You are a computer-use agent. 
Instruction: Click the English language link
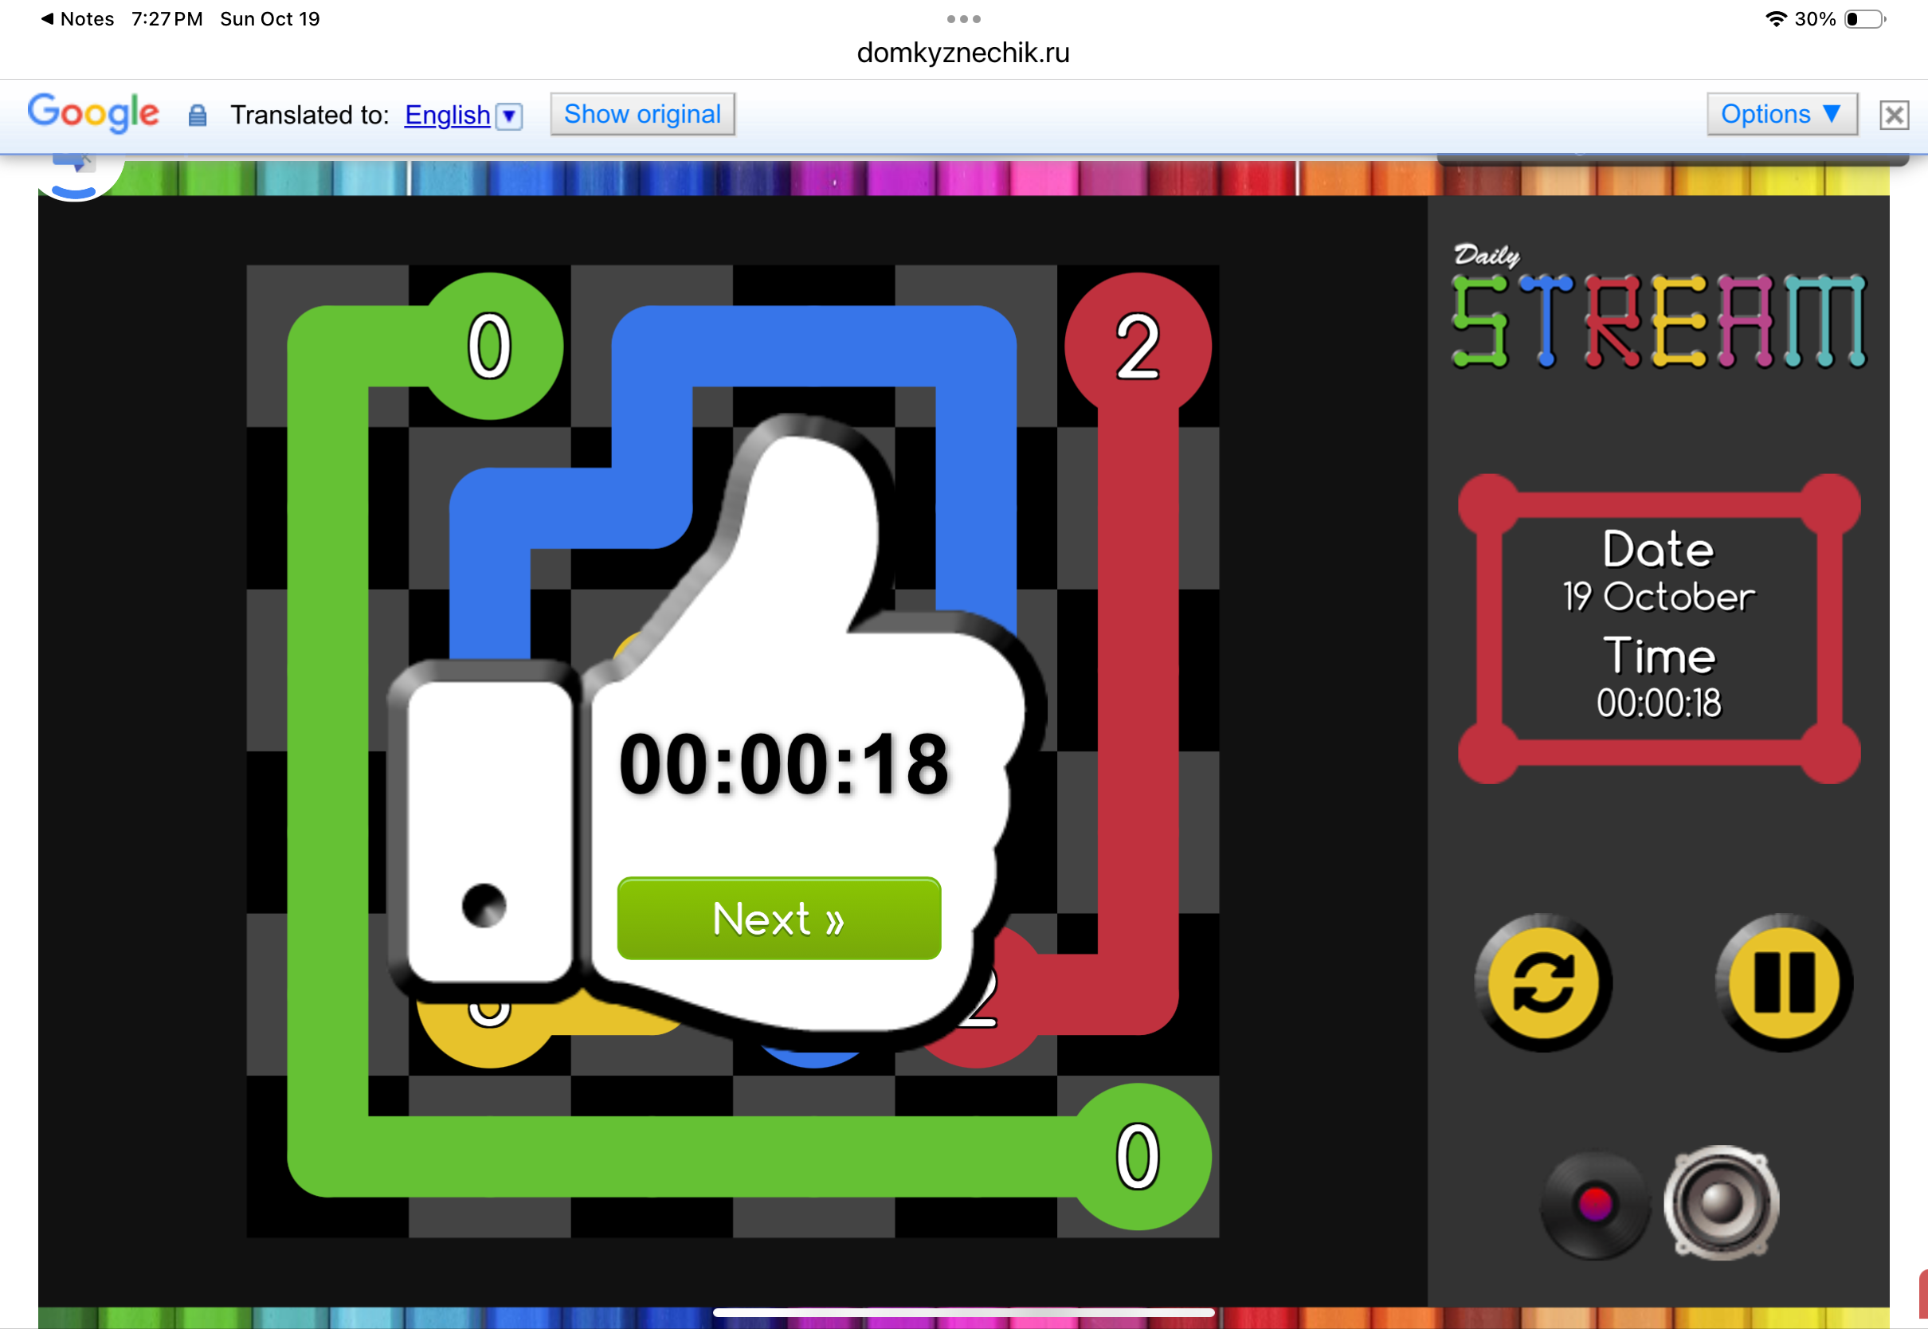[447, 115]
